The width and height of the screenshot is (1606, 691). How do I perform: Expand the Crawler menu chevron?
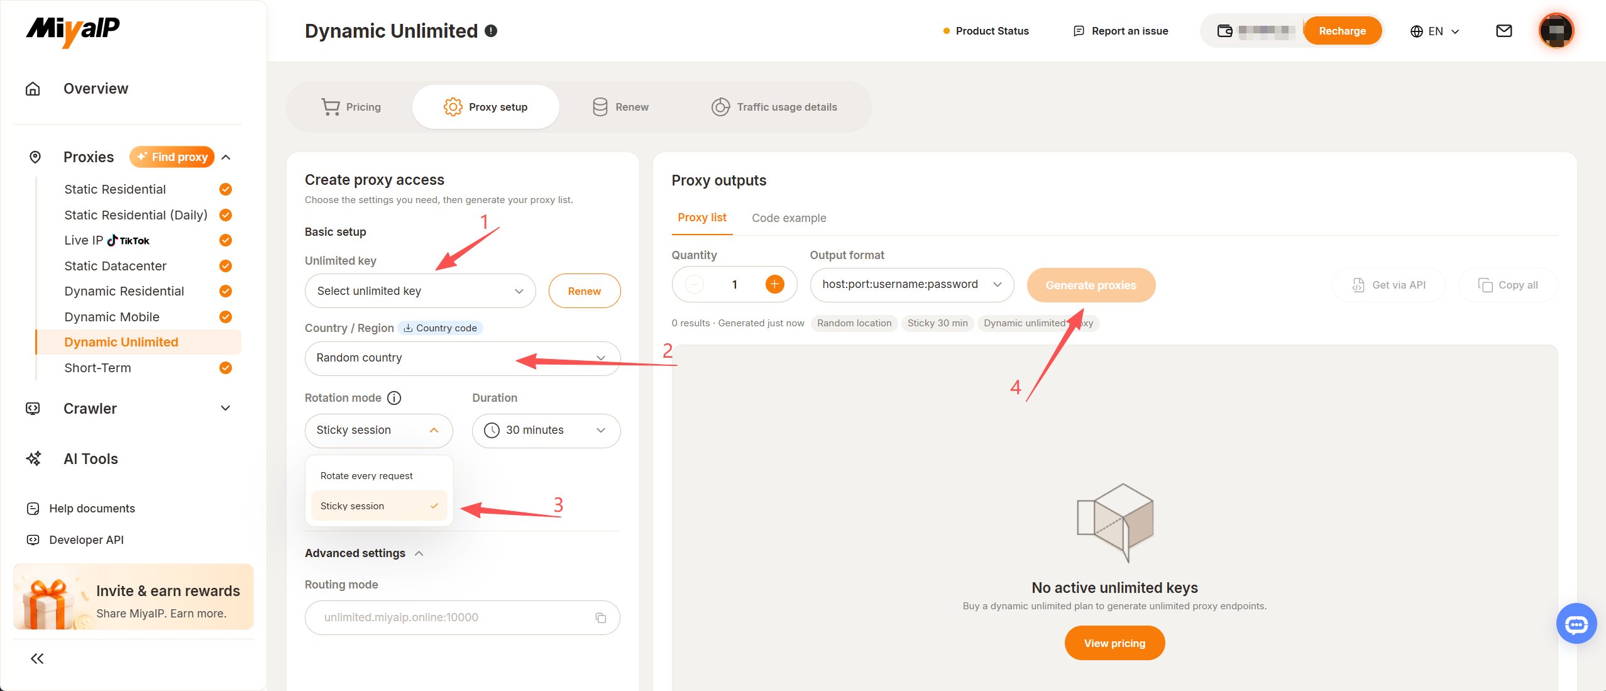(x=226, y=409)
